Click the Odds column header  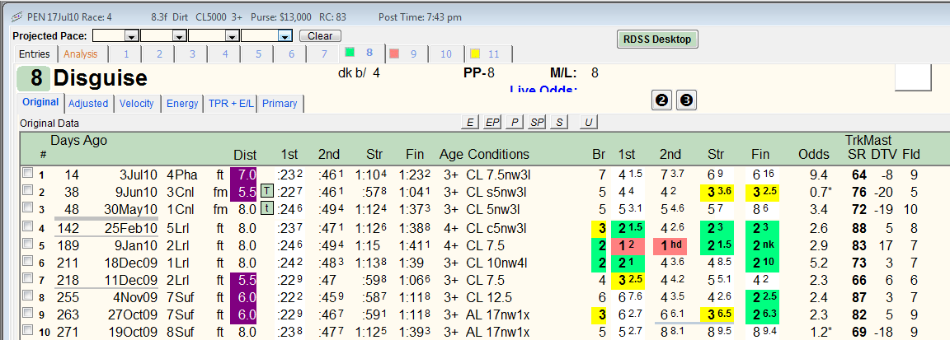click(x=814, y=154)
